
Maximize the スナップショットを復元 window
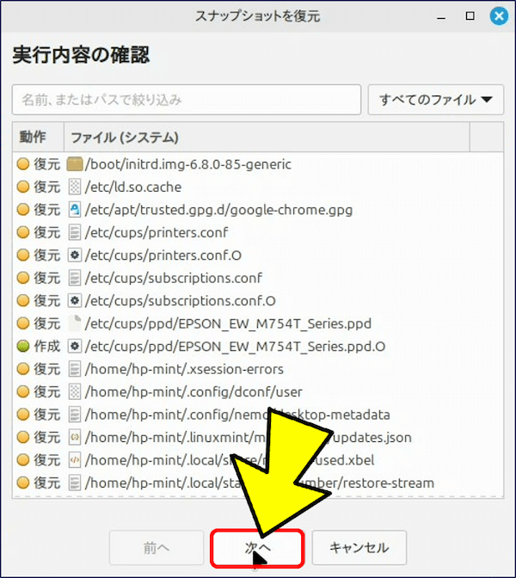470,16
